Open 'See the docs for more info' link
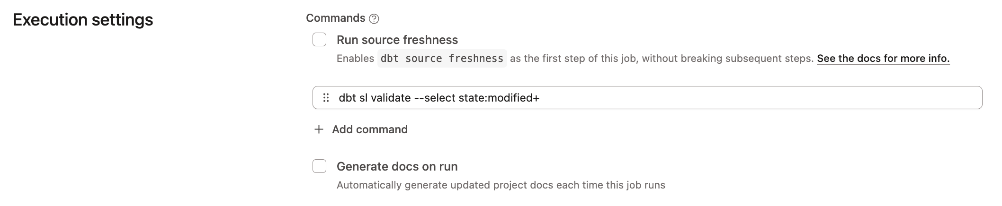This screenshot has height=206, width=1002. click(x=883, y=59)
